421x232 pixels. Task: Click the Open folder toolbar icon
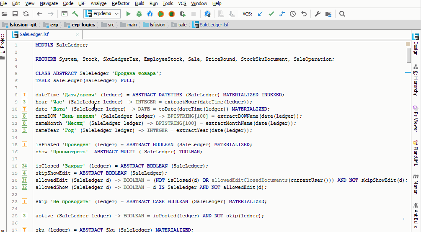(x=4, y=14)
